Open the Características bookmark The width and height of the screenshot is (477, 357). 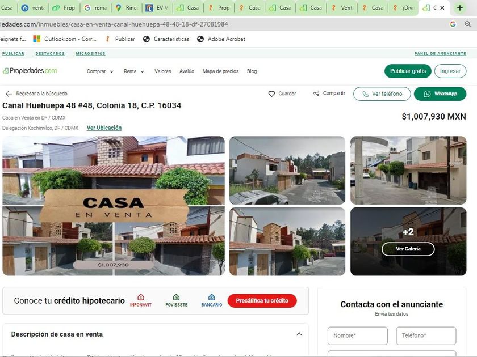pyautogui.click(x=166, y=39)
